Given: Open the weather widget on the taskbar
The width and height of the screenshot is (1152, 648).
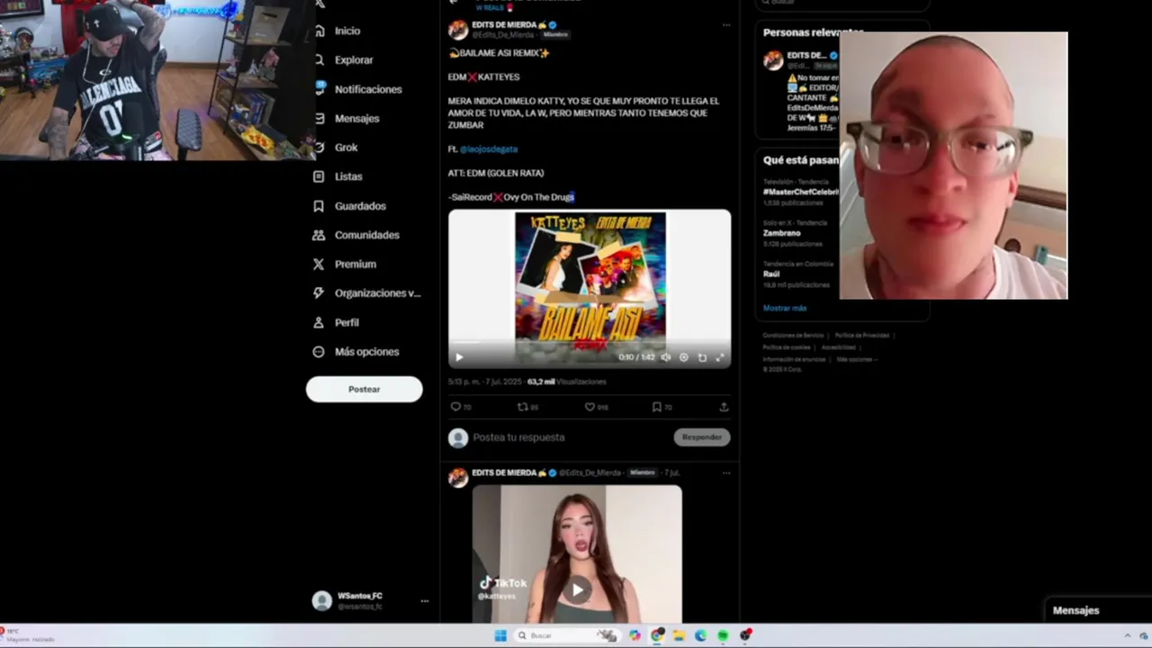Looking at the screenshot, I should point(29,635).
